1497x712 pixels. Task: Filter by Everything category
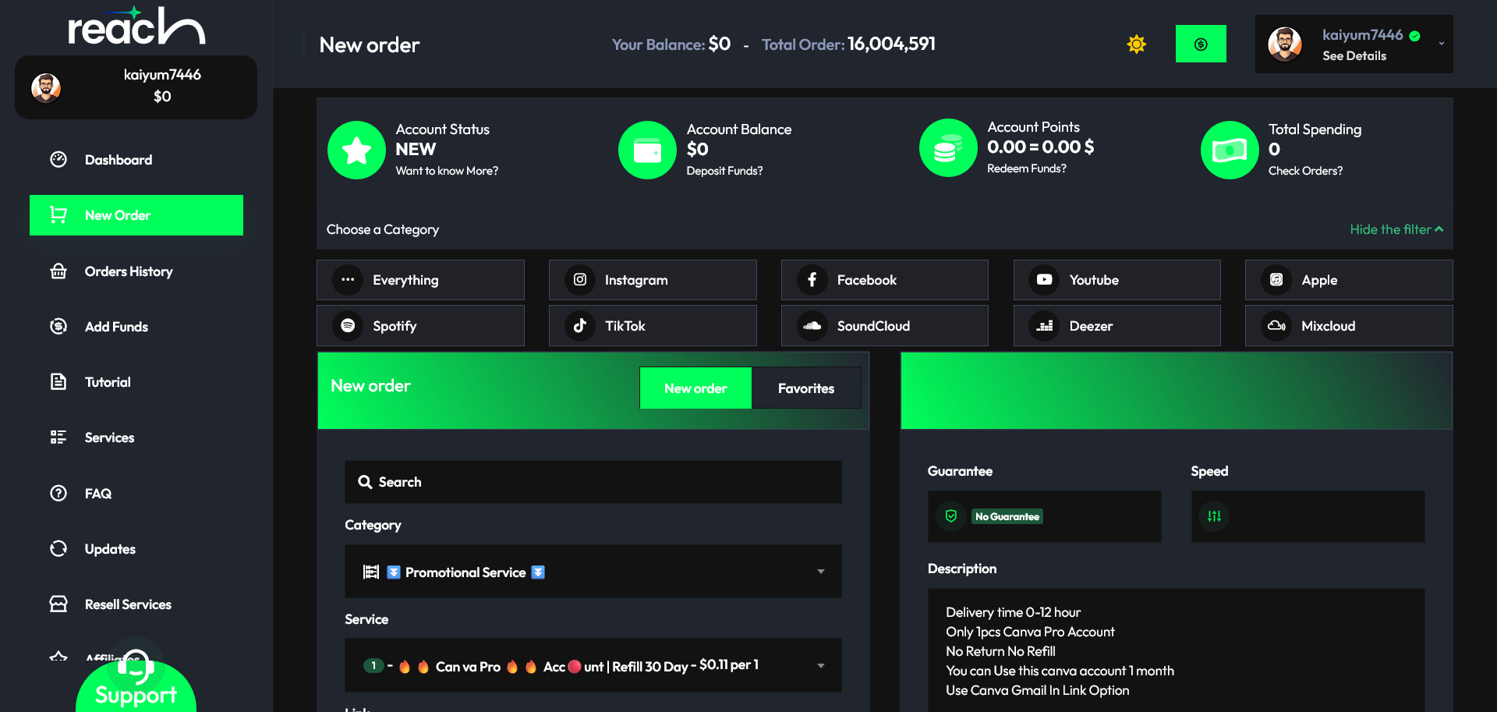click(x=420, y=280)
